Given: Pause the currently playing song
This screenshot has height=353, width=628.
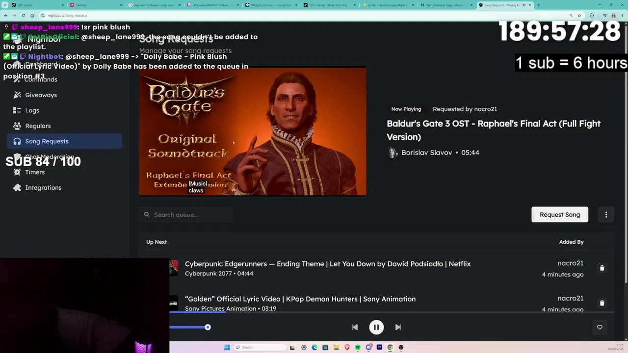Looking at the screenshot, I should pos(376,327).
